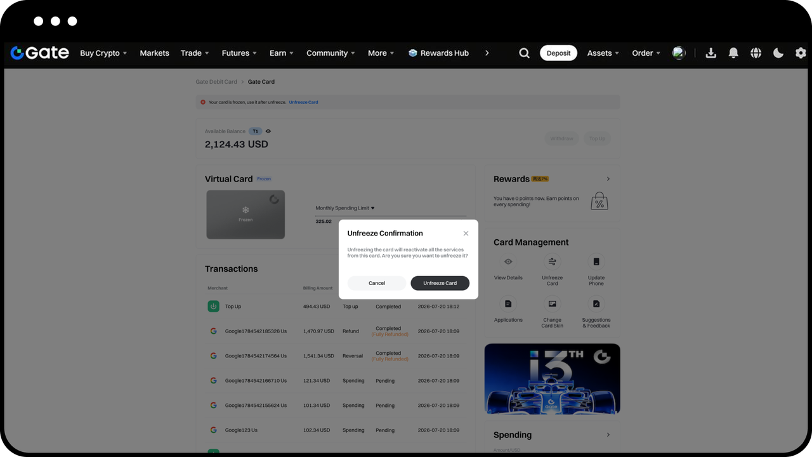Click Cancel in the confirmation dialog
812x457 pixels.
pos(377,283)
